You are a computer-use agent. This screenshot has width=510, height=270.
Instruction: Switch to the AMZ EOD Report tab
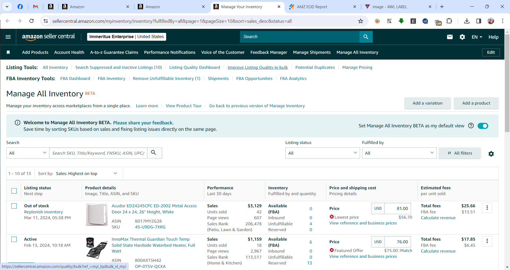[322, 7]
